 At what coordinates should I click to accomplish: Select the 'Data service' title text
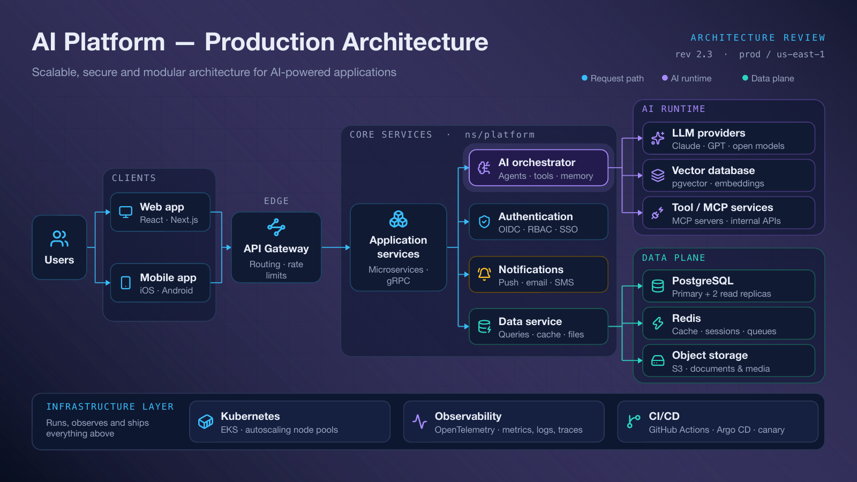point(530,321)
